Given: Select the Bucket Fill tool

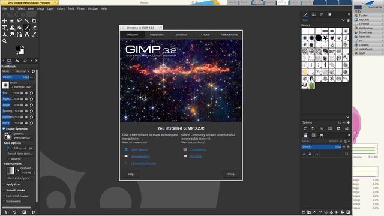Looking at the screenshot, I should coord(19,28).
